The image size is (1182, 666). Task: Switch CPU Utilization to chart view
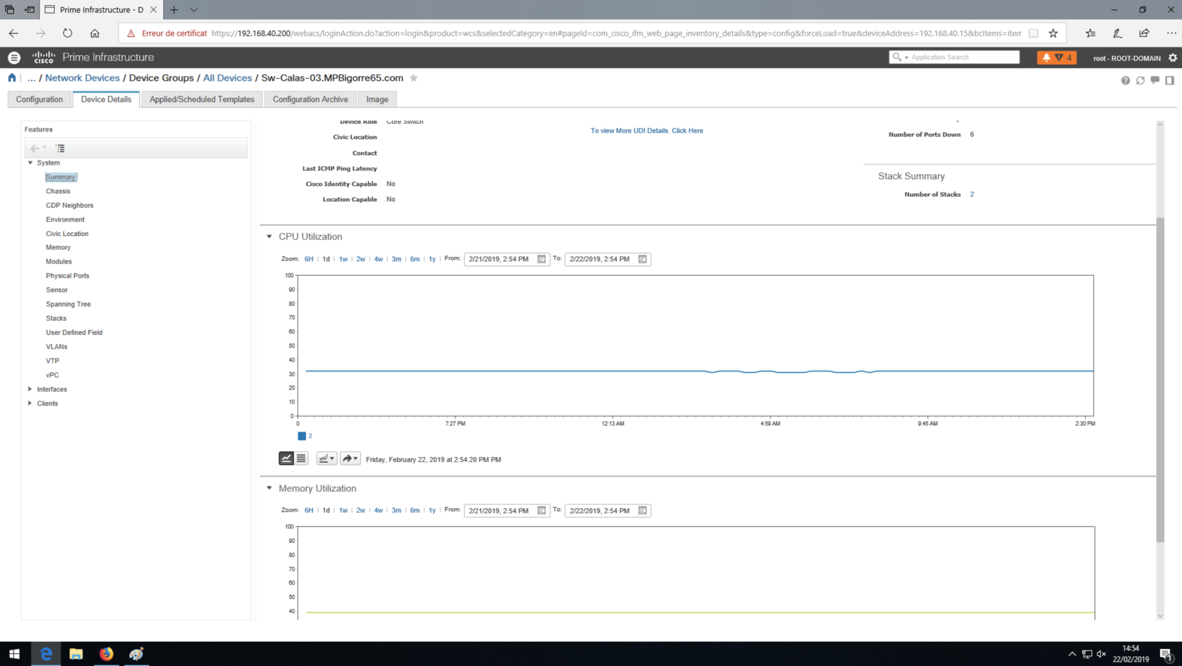pyautogui.click(x=286, y=458)
